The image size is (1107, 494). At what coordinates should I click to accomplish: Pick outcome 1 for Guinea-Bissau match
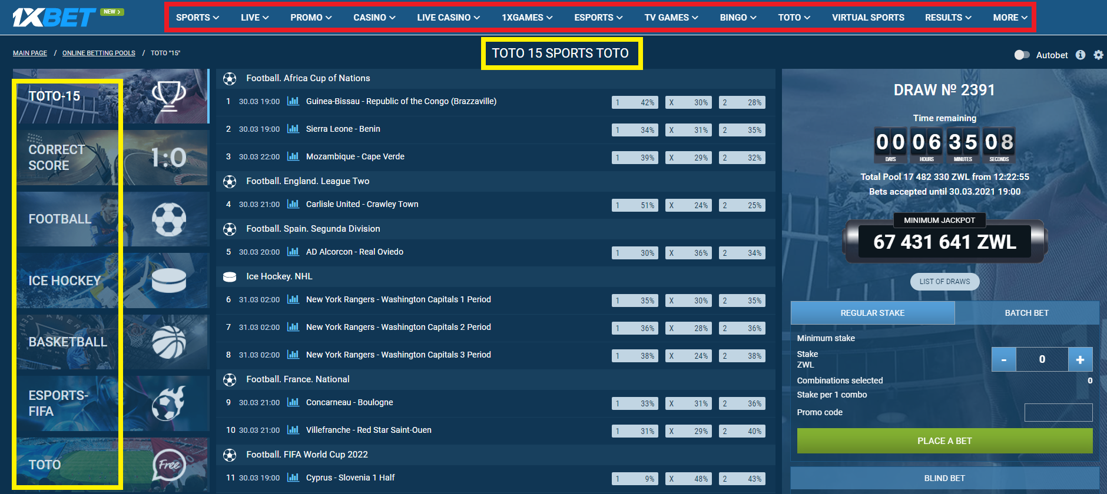point(635,102)
